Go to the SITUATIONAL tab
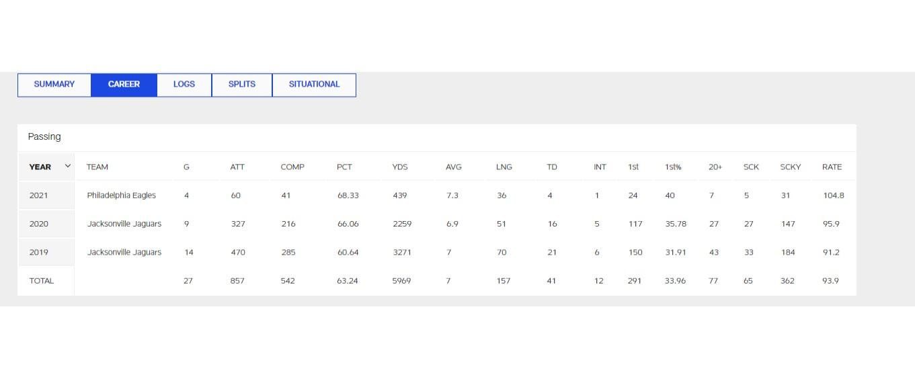This screenshot has height=379, width=915. pyautogui.click(x=314, y=85)
